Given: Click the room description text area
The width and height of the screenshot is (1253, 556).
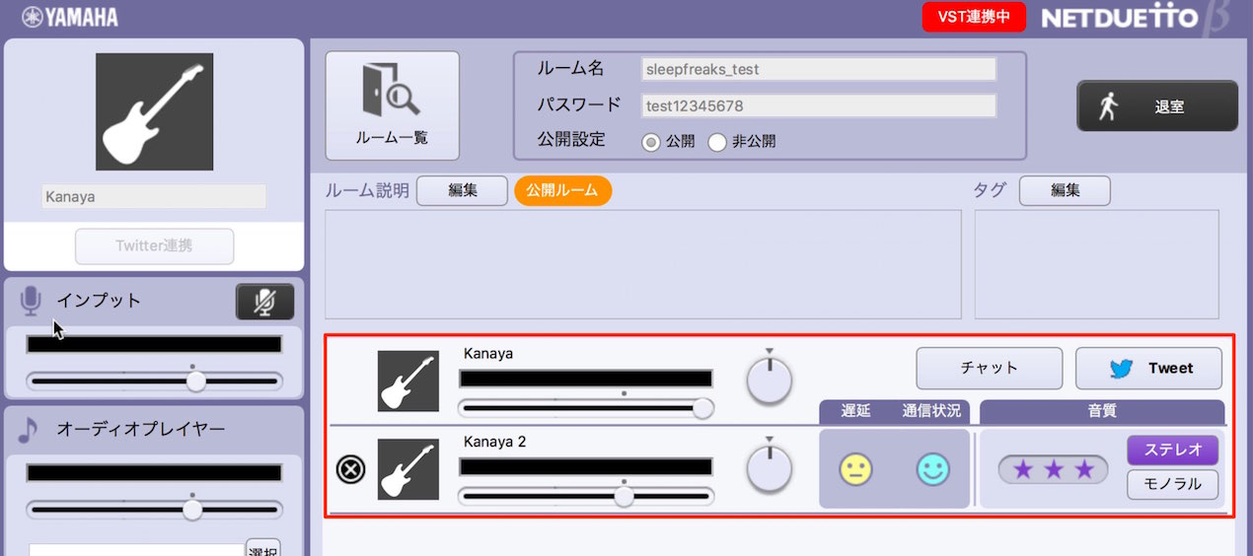Looking at the screenshot, I should click(x=643, y=264).
